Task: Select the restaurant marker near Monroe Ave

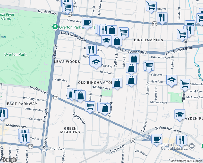Action: [x=25, y=138]
